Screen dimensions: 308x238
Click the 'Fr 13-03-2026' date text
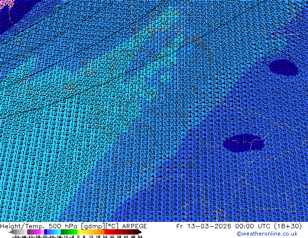click(204, 226)
